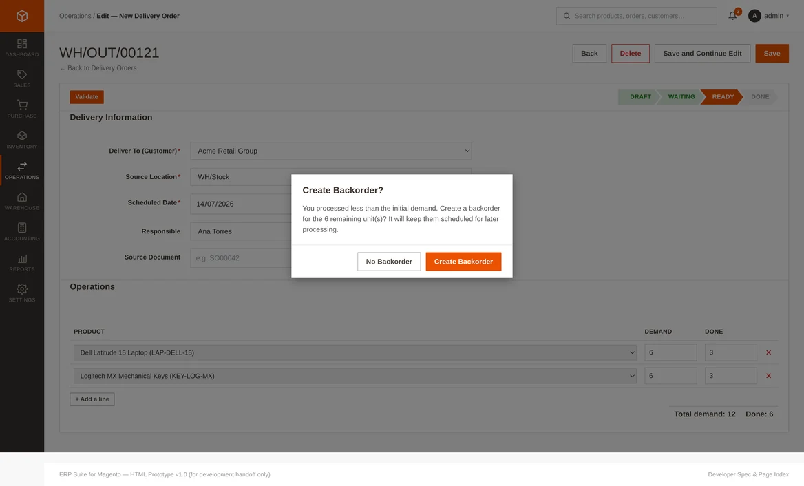Open the Warehouse sidebar section
This screenshot has width=804, height=486.
point(21,201)
